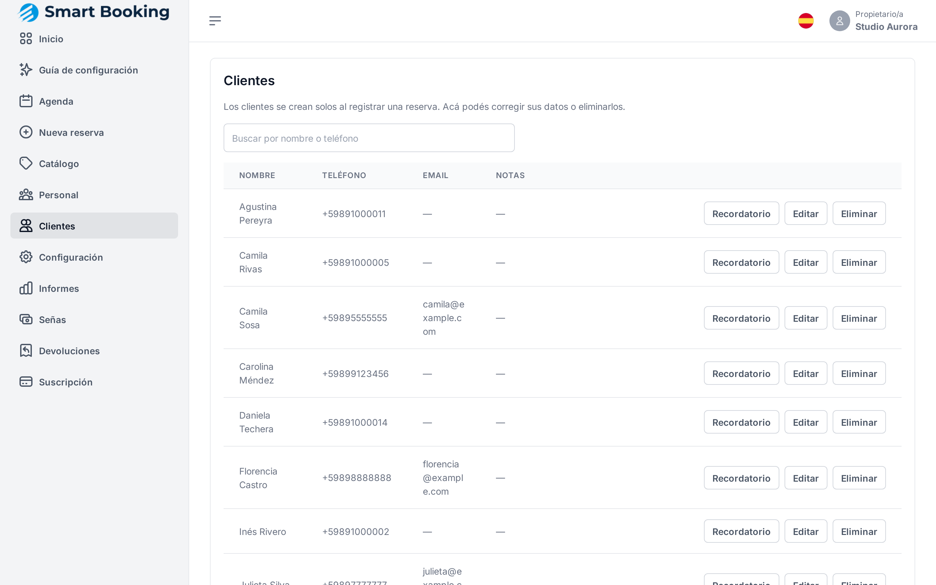Click the Devoluciones refund icon

pyautogui.click(x=26, y=351)
